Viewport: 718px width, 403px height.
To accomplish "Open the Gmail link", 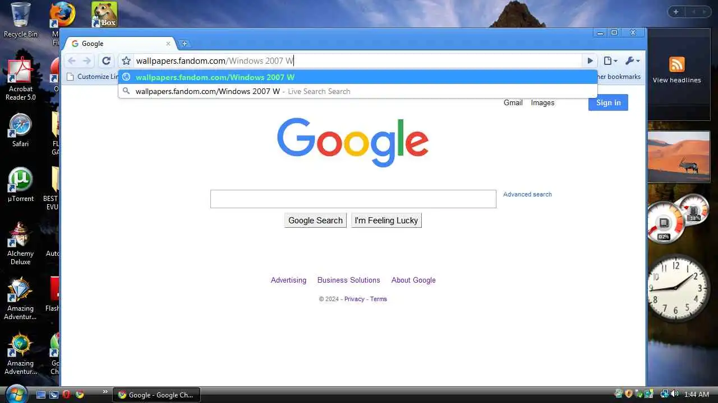I will pyautogui.click(x=513, y=102).
